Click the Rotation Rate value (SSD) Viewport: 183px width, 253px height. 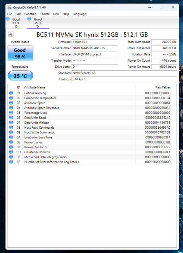click(164, 54)
